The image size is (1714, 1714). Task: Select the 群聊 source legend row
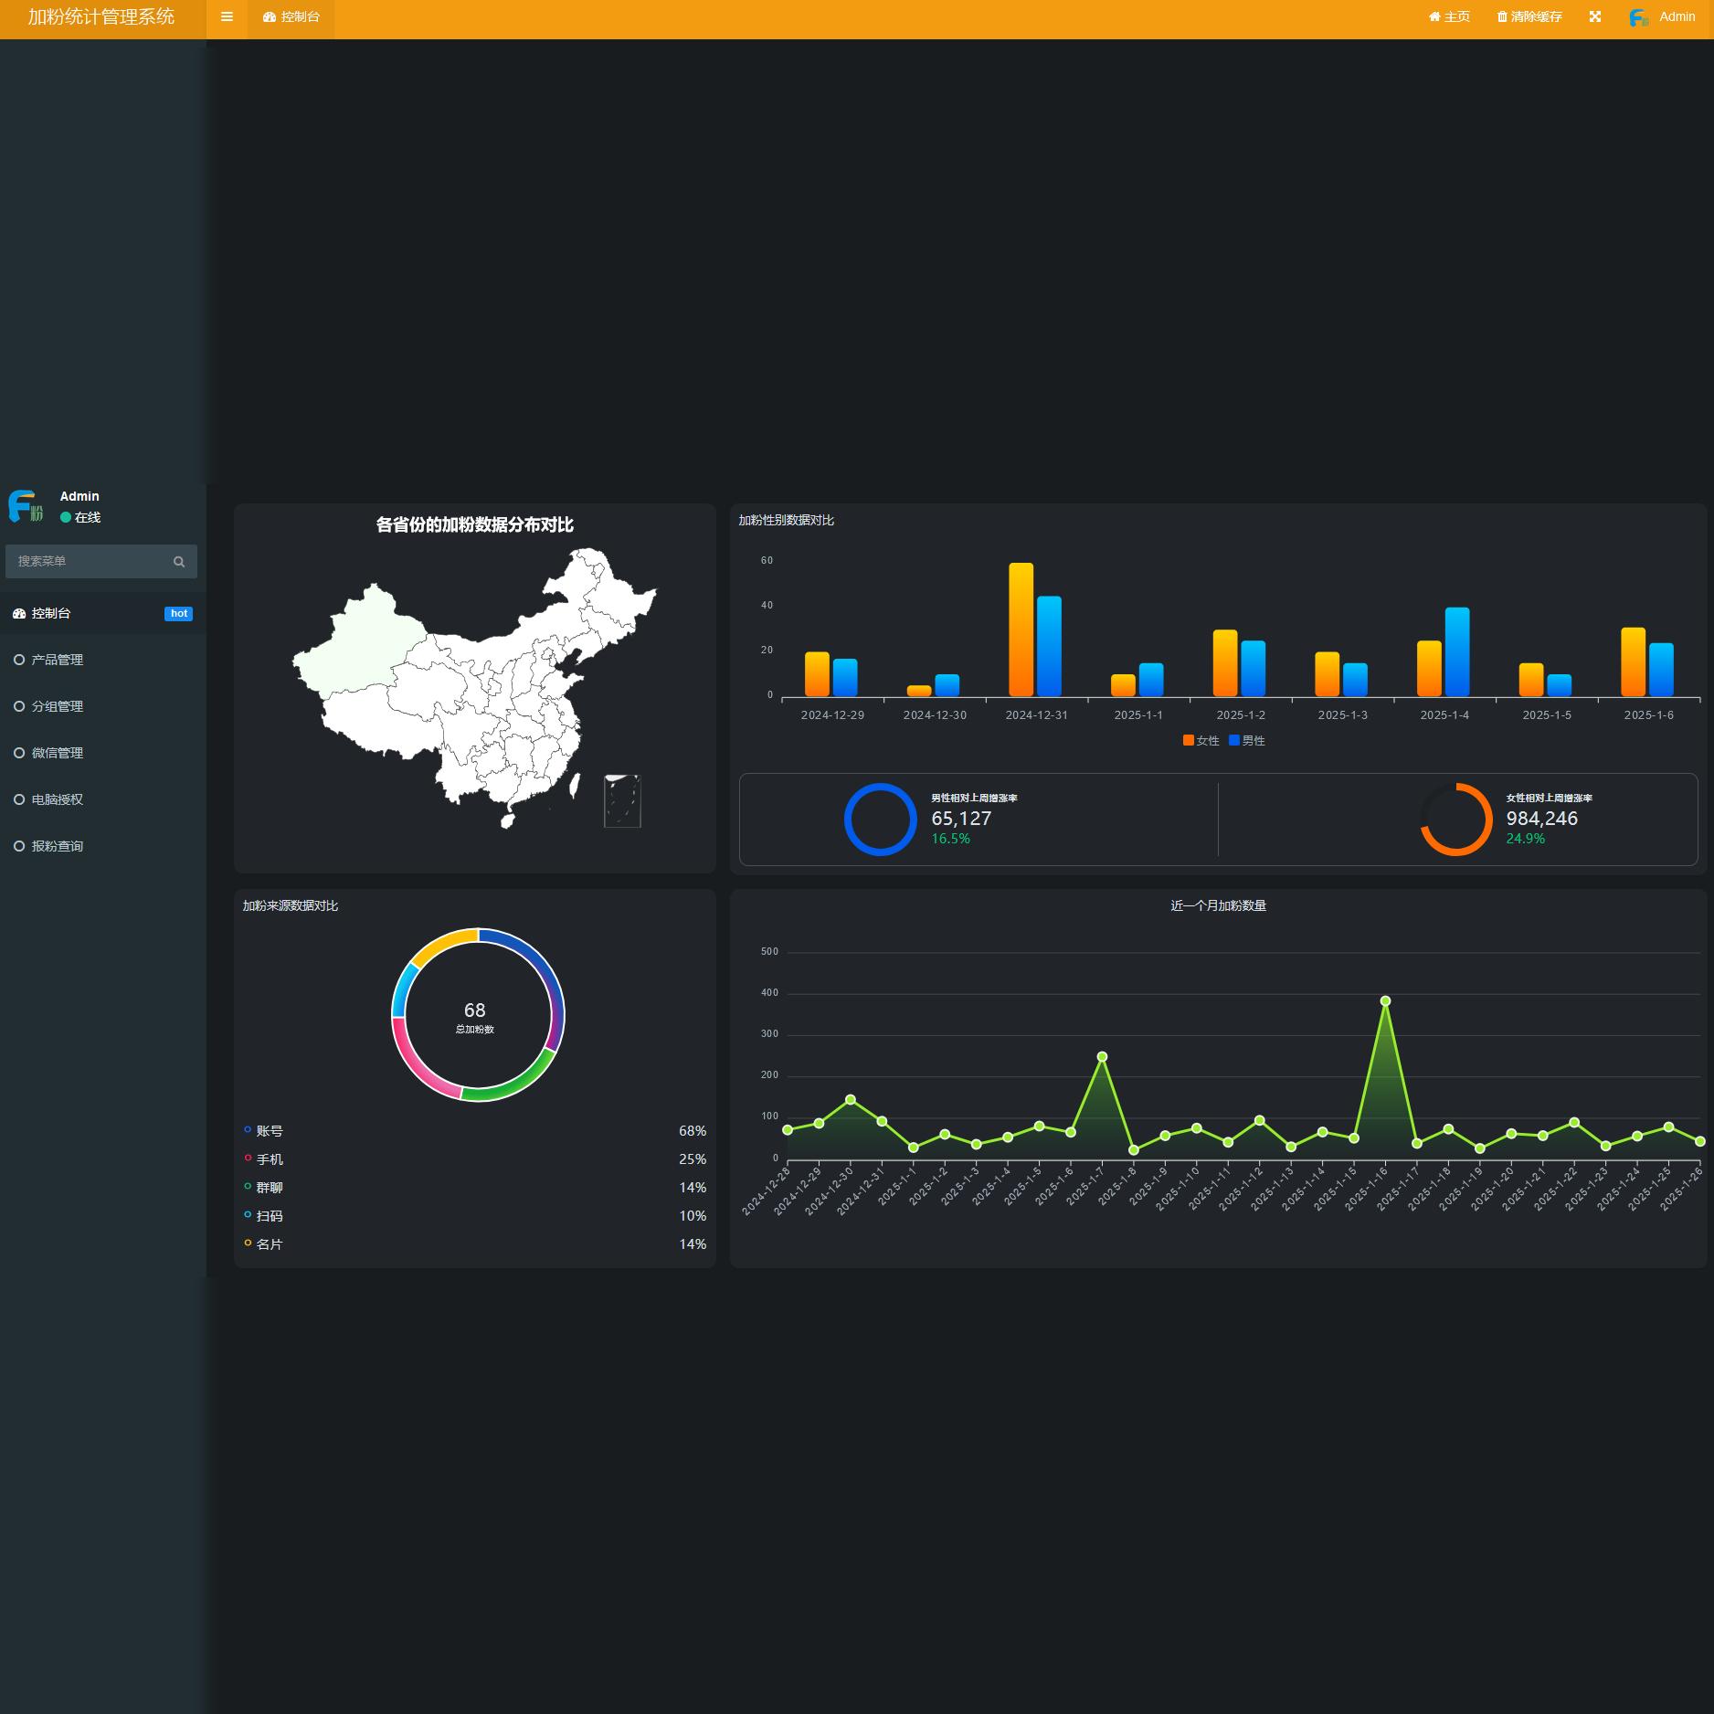click(475, 1188)
